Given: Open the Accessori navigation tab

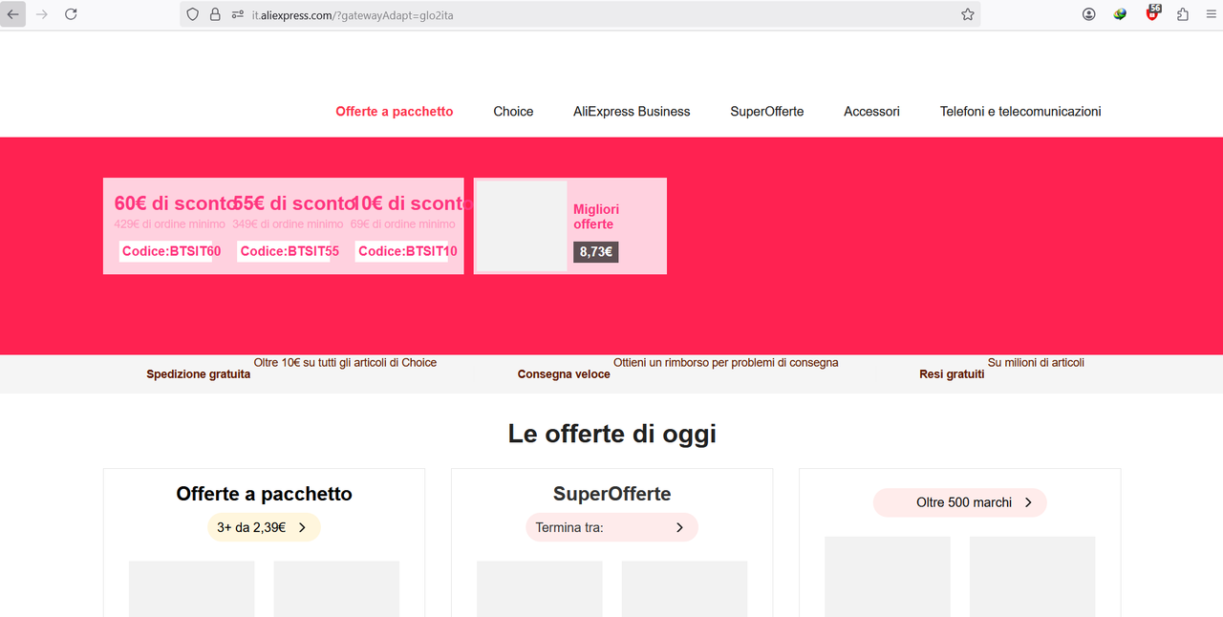Looking at the screenshot, I should (x=871, y=112).
